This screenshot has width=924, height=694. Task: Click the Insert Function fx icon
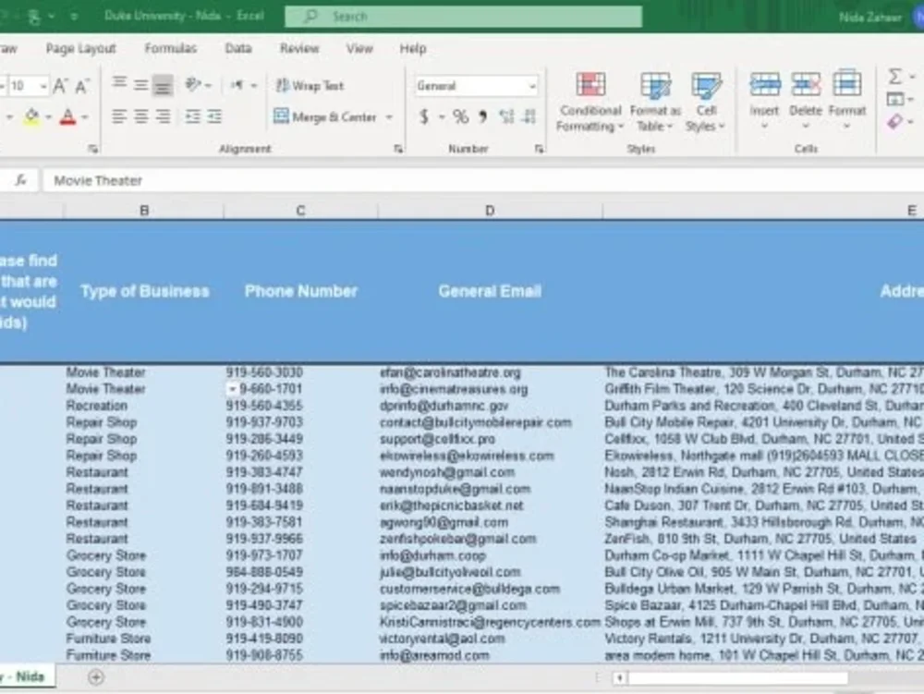click(21, 180)
